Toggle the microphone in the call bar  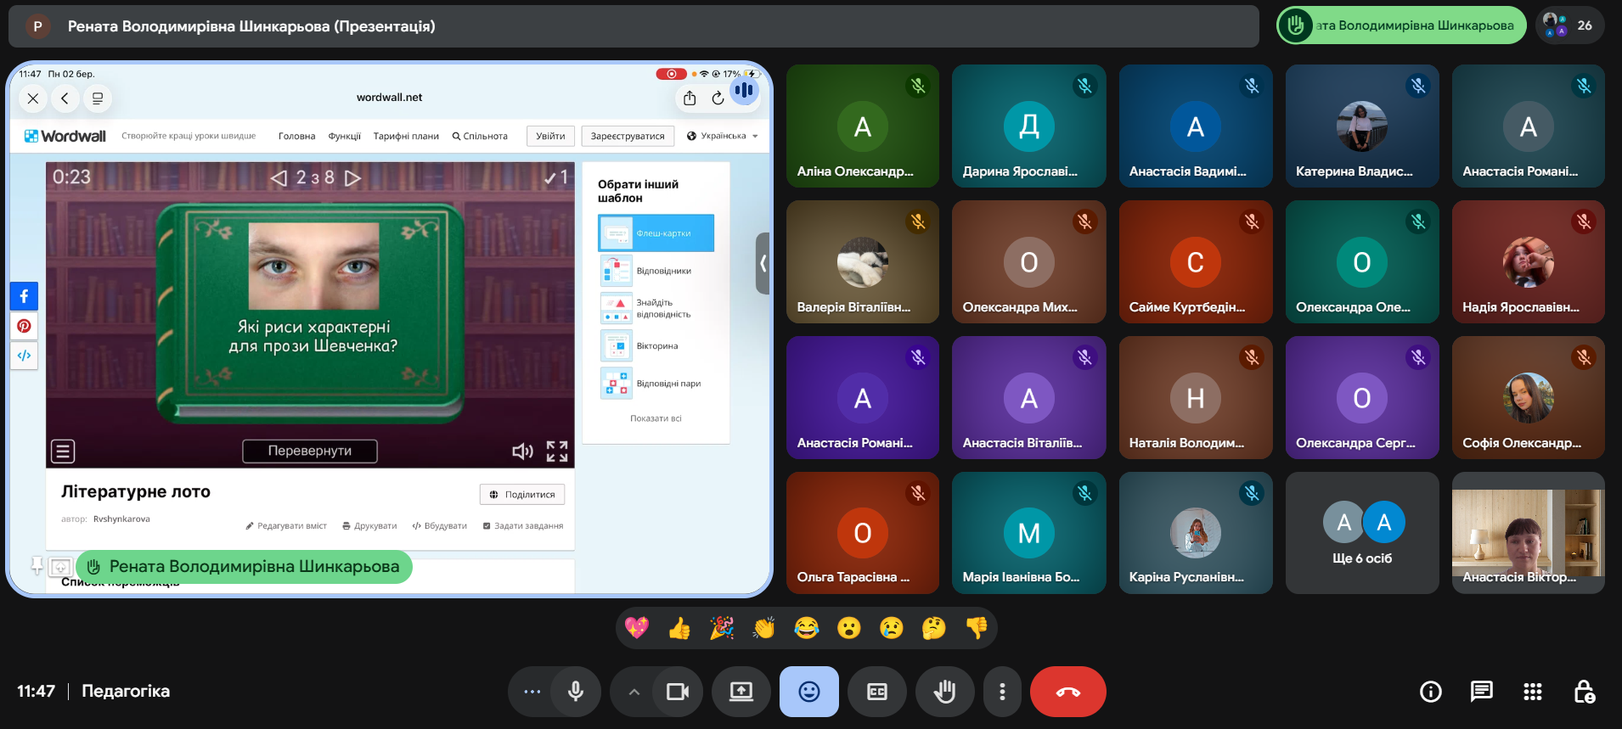pos(575,692)
